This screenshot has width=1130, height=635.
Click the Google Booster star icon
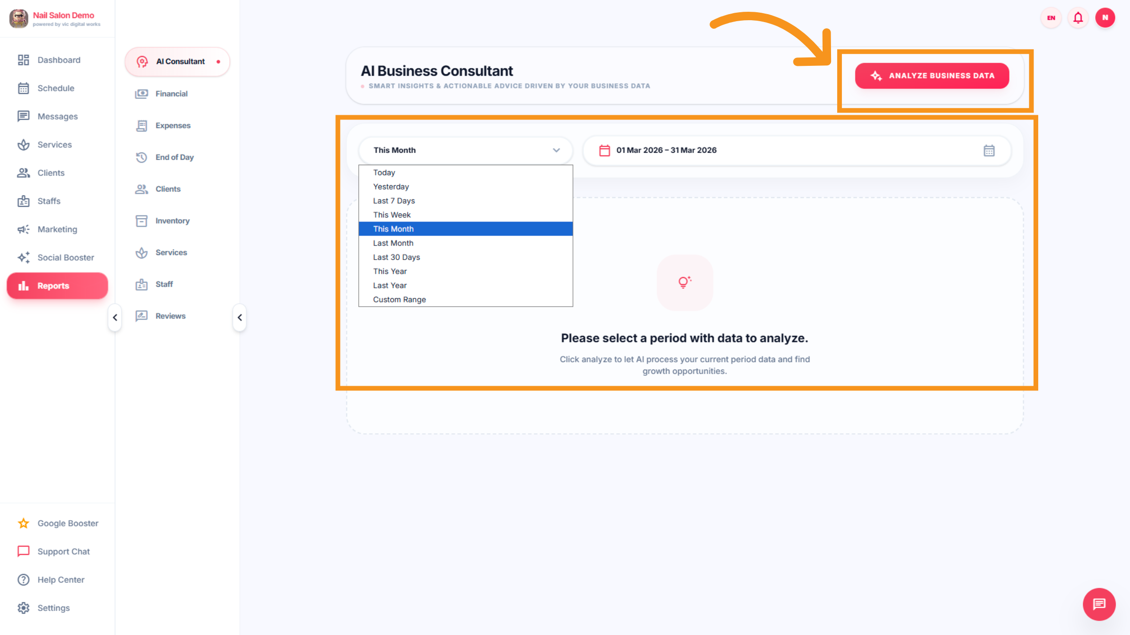(23, 523)
